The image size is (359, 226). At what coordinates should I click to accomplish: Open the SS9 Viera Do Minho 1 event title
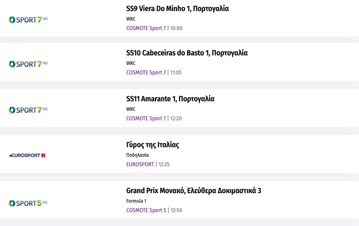click(x=177, y=9)
